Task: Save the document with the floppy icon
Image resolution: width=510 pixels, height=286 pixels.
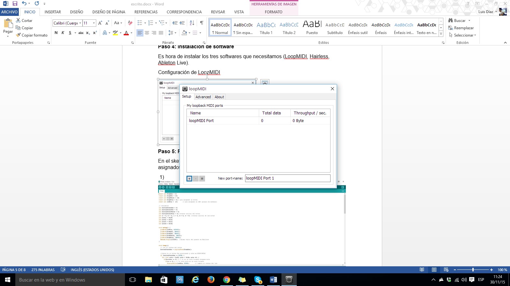Action: point(15,3)
